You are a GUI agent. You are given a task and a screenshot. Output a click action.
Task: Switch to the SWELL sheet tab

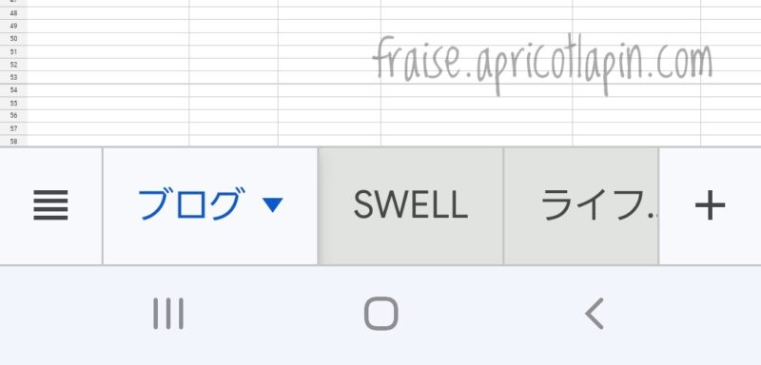coord(411,206)
